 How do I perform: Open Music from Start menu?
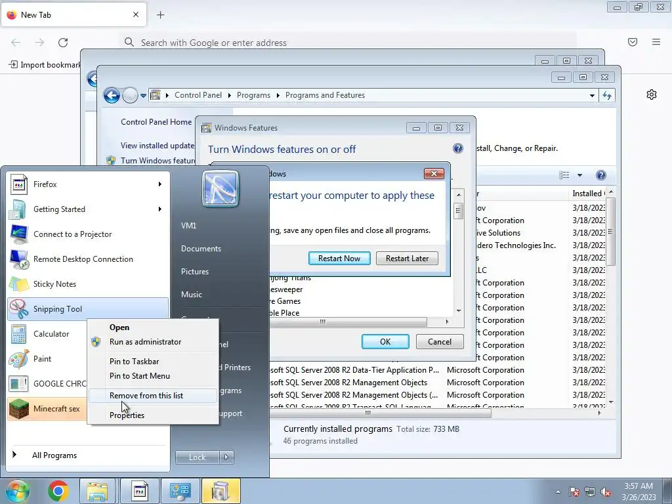click(x=191, y=295)
